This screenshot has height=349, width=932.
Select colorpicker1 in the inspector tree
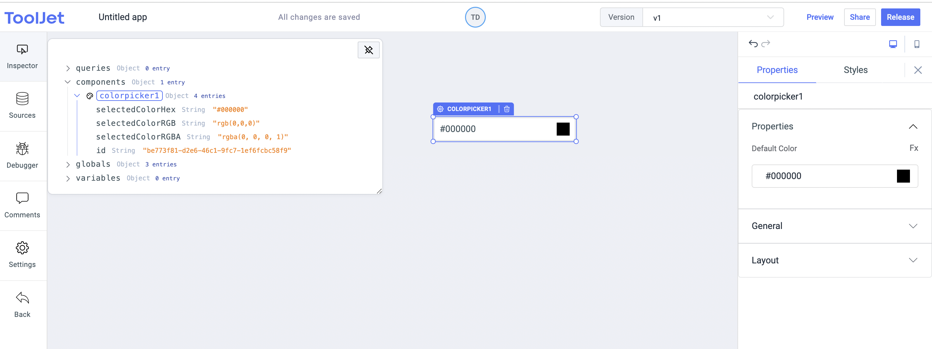pyautogui.click(x=129, y=96)
